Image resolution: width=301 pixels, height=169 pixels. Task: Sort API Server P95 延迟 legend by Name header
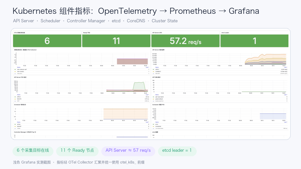point(19,95)
